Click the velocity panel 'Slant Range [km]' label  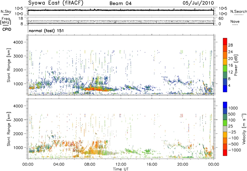point(9,129)
